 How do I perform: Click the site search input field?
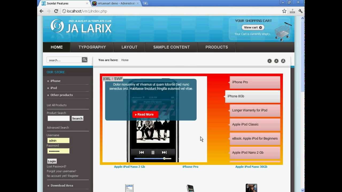[x=64, y=60]
